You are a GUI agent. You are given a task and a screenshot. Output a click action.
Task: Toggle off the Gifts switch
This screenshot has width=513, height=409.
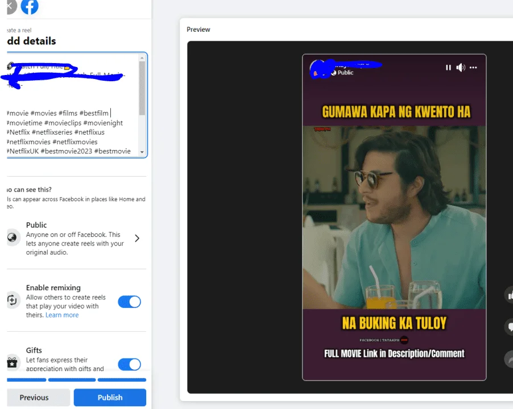pos(130,364)
